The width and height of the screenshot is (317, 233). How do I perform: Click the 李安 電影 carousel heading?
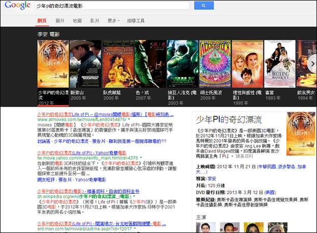[48, 34]
